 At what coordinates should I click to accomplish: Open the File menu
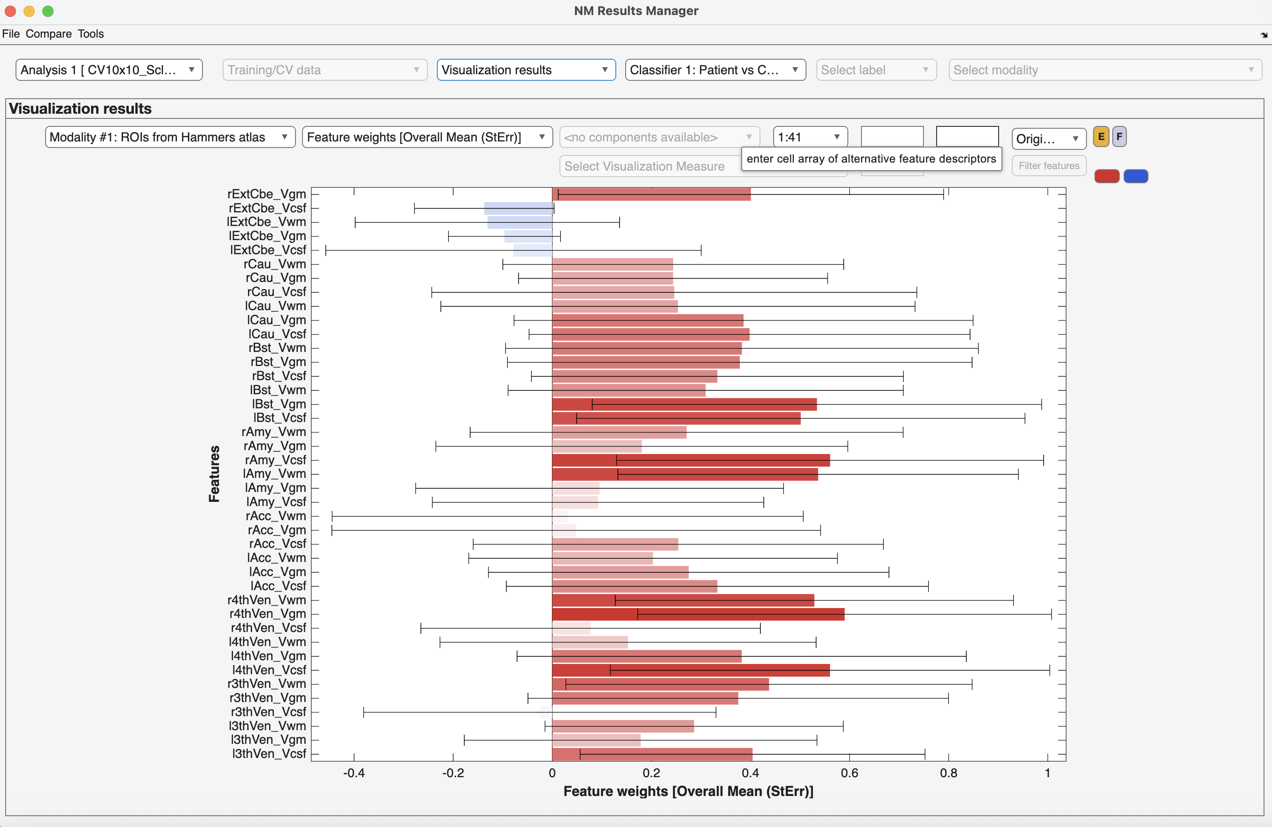(11, 34)
